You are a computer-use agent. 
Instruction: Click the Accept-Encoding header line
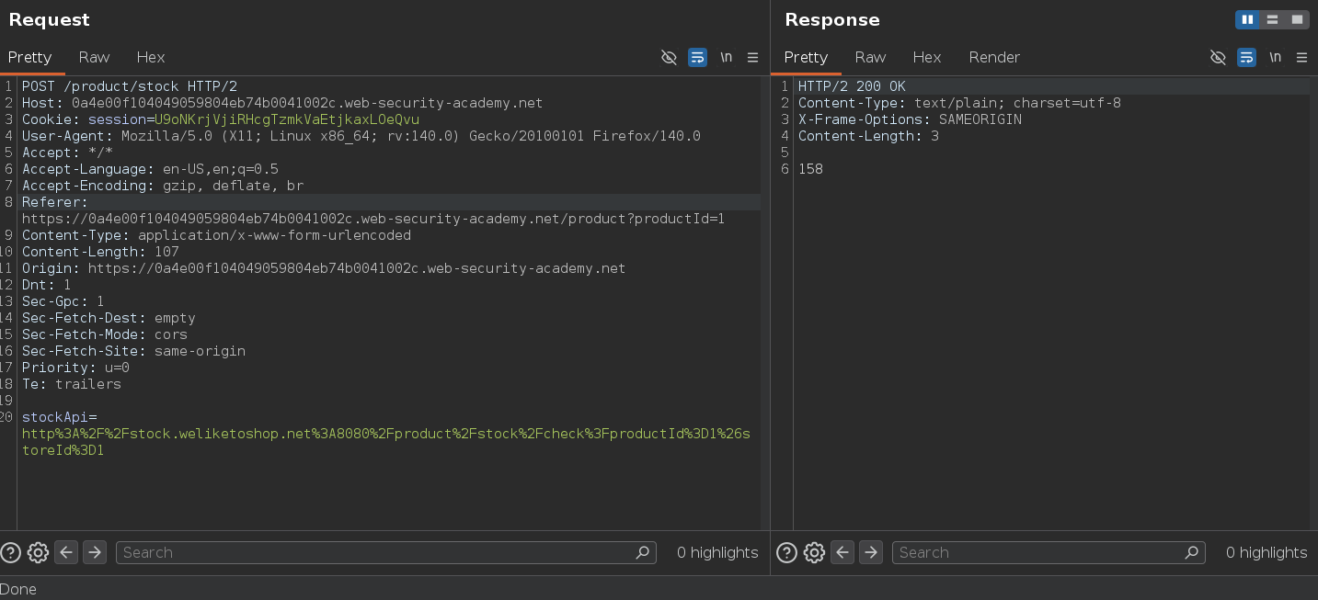[163, 186]
